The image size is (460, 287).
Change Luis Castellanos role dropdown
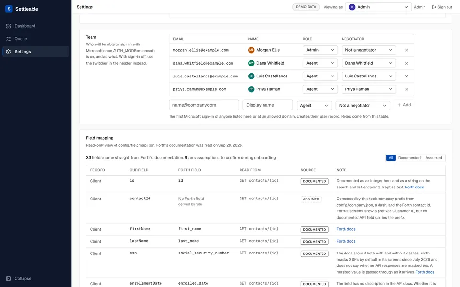click(x=320, y=76)
